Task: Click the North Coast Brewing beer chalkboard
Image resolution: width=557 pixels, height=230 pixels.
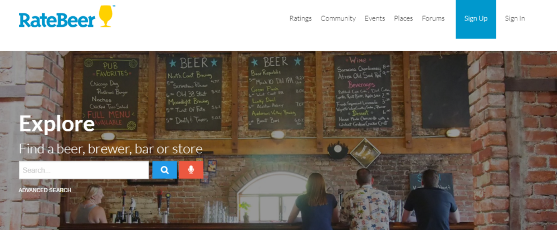Action: click(194, 94)
